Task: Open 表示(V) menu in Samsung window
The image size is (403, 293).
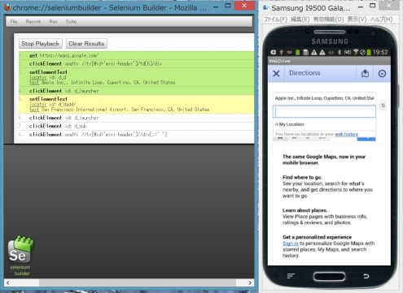Action: coord(357,19)
